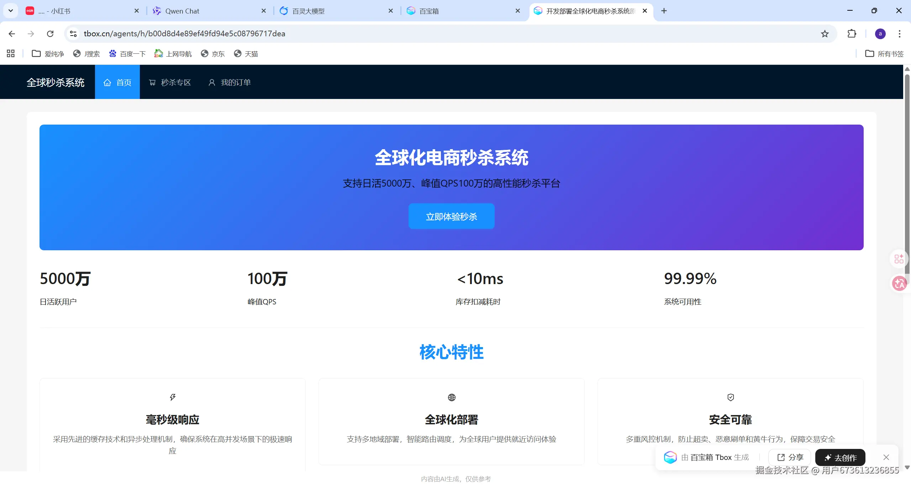Screen dimensions: 911x487
Task: Click the address bar URL field
Action: [427, 34]
